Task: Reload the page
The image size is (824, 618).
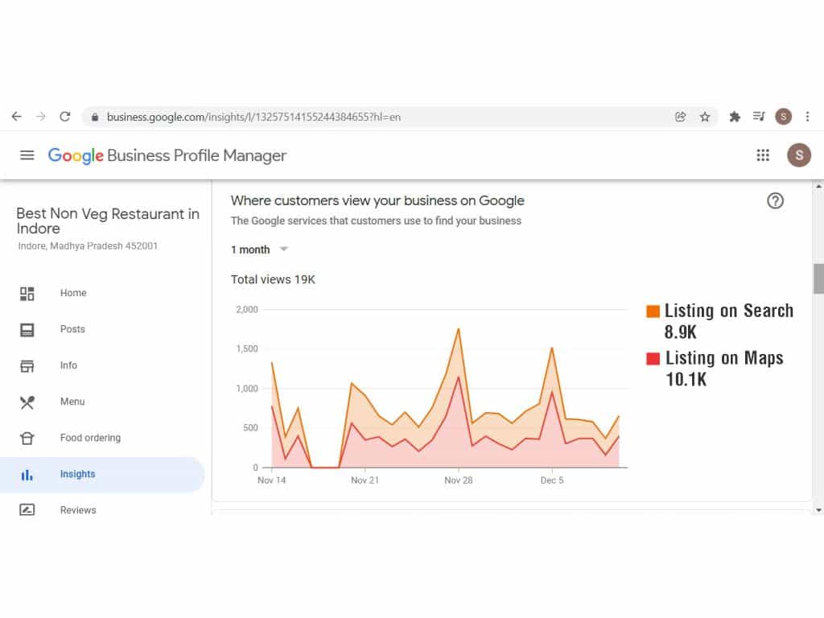Action: click(65, 117)
